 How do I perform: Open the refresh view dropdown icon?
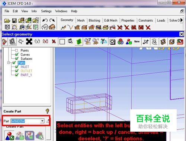[x=36, y=27]
